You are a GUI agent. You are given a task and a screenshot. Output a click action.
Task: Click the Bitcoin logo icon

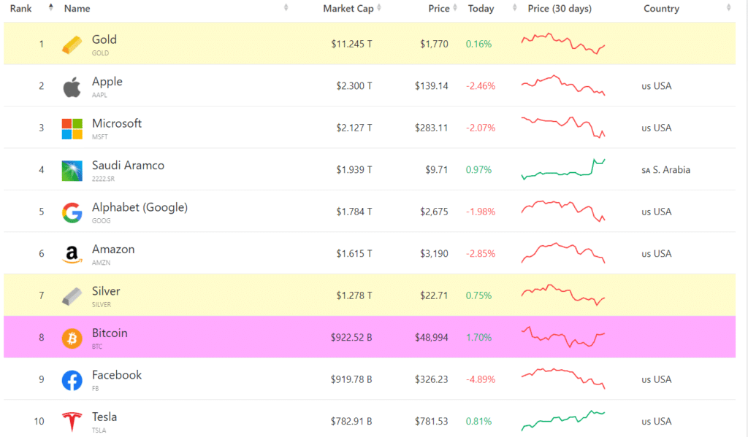[x=72, y=339]
